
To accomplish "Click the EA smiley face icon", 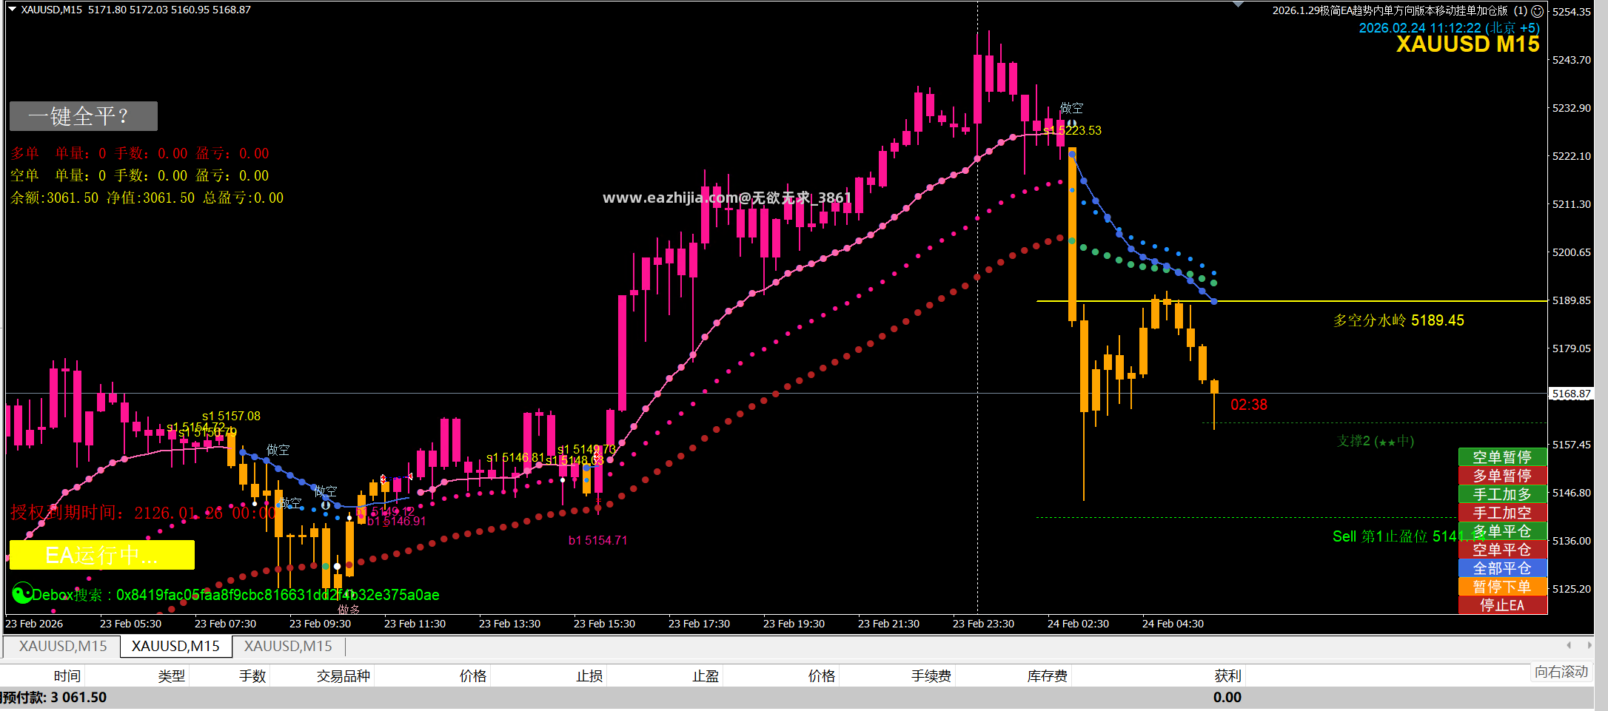I will point(1537,11).
